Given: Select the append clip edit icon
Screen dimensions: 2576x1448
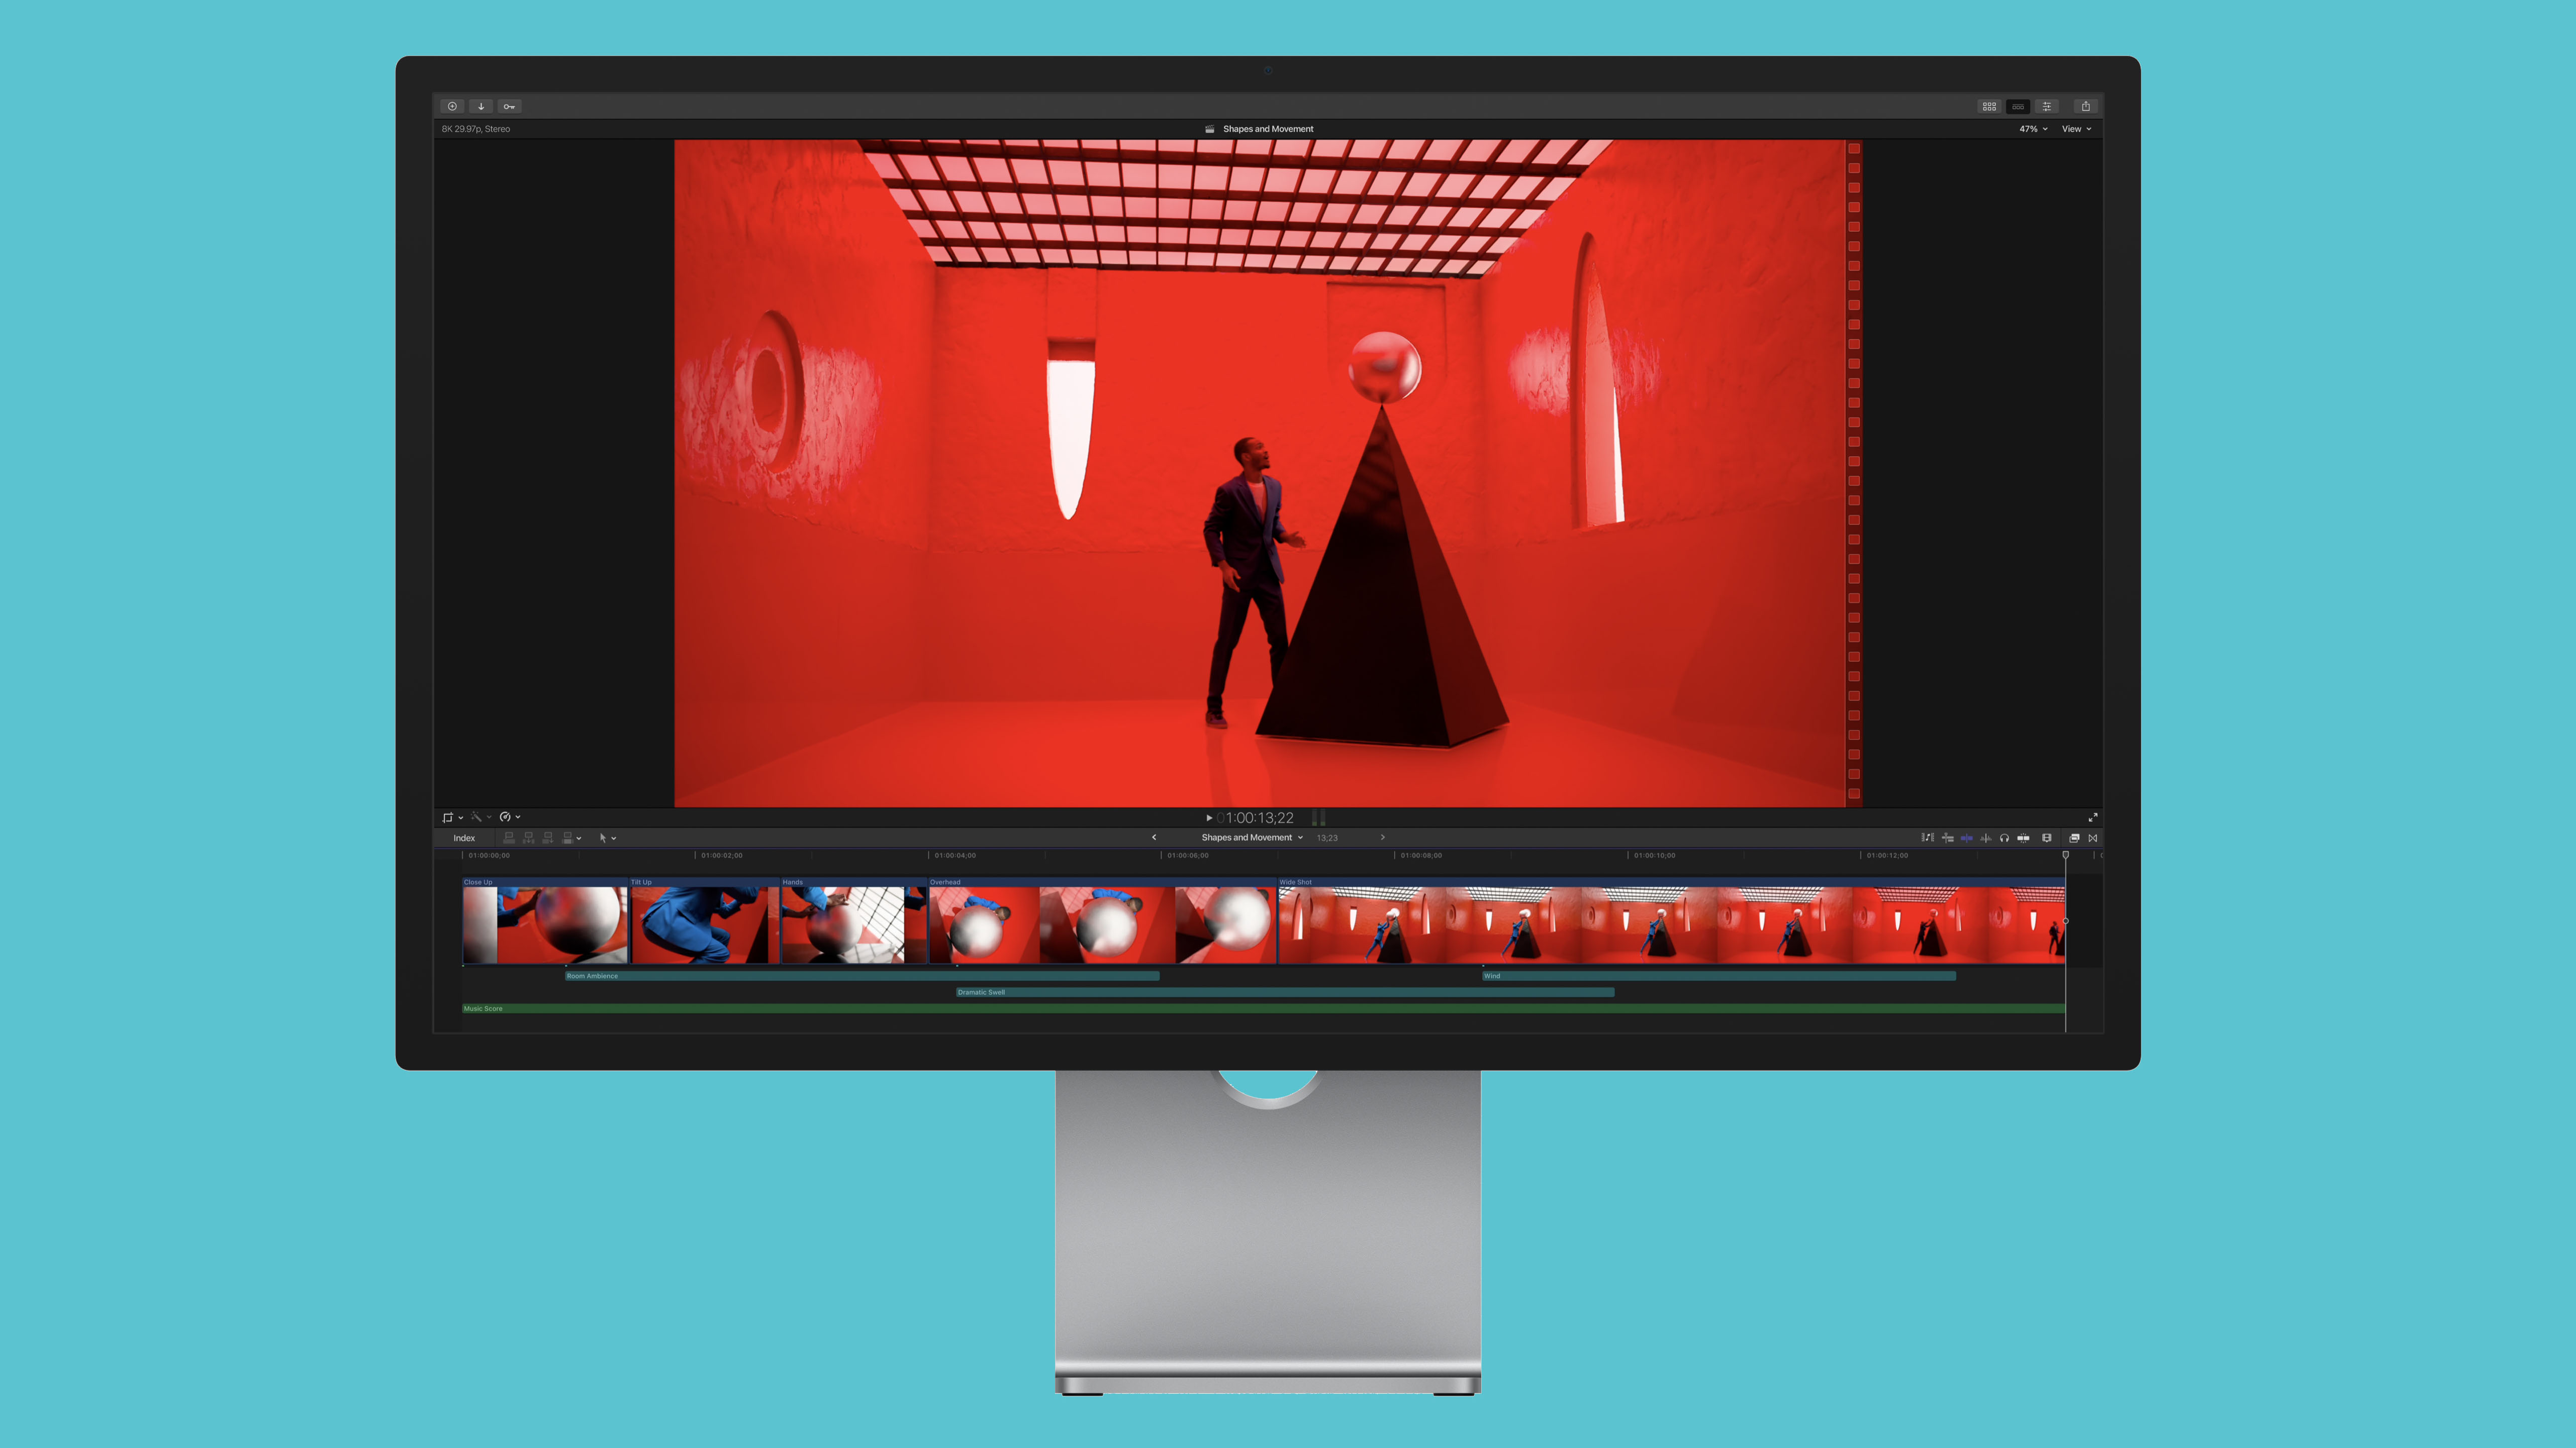Looking at the screenshot, I should [x=547, y=838].
